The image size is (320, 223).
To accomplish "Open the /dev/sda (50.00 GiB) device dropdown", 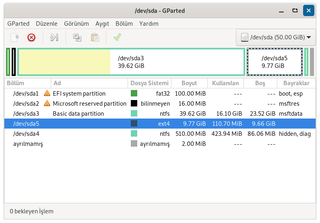I will (x=276, y=37).
